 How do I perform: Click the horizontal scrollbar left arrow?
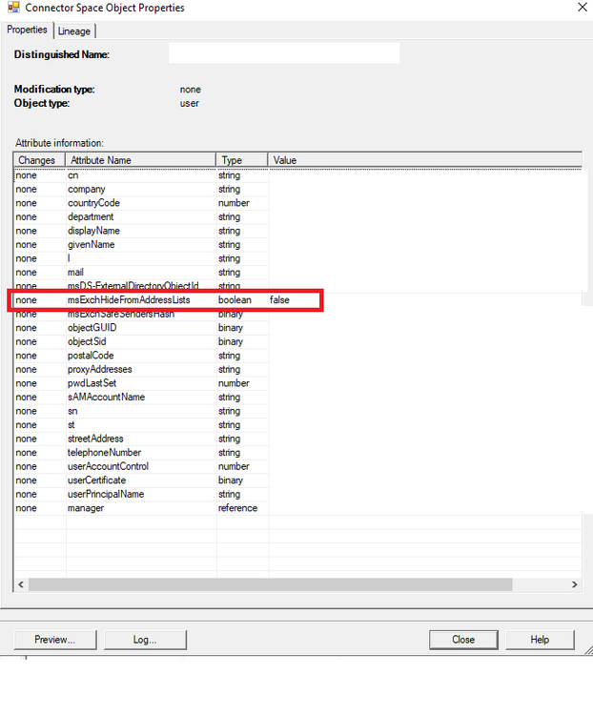pos(21,584)
